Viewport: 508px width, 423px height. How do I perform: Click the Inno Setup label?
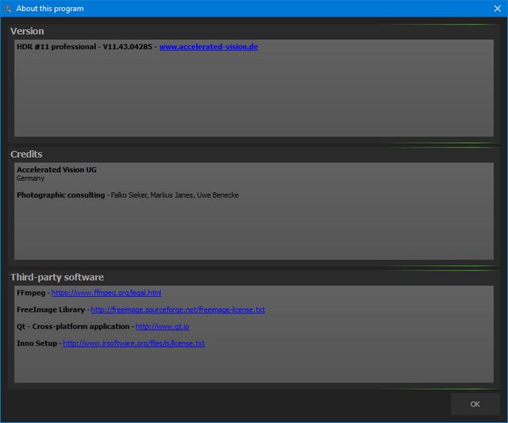pyautogui.click(x=37, y=344)
